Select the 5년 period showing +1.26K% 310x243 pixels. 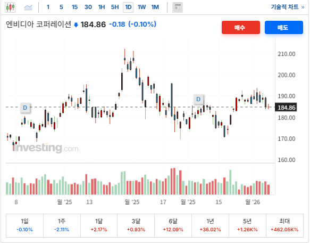(x=247, y=225)
